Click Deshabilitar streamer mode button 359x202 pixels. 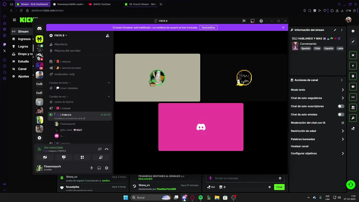tap(208, 27)
